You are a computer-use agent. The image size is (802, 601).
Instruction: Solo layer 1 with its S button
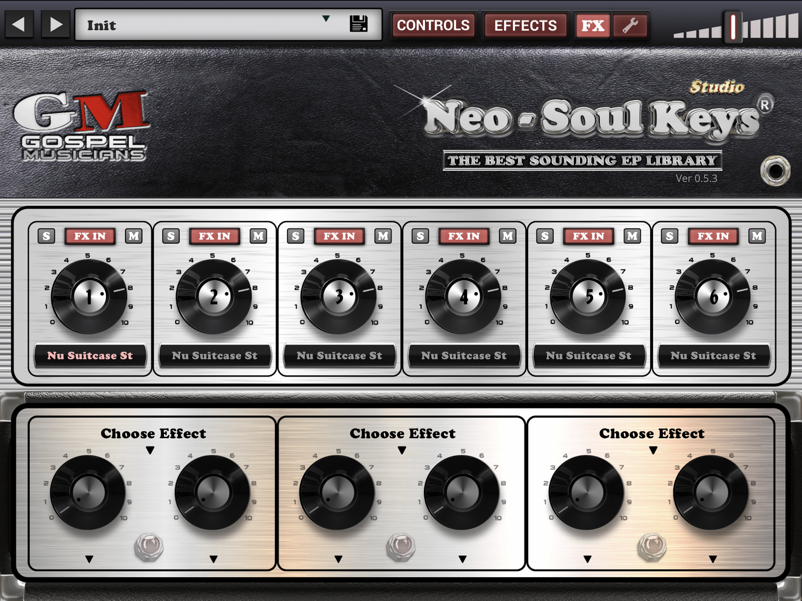[x=46, y=236]
